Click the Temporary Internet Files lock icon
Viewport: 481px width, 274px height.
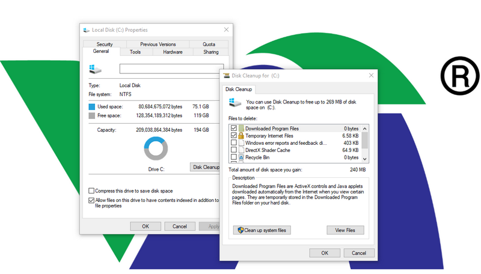point(241,135)
